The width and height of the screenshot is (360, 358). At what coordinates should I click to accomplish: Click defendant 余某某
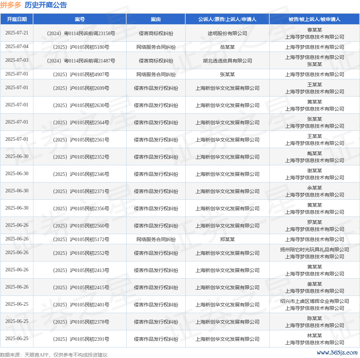point(315,188)
